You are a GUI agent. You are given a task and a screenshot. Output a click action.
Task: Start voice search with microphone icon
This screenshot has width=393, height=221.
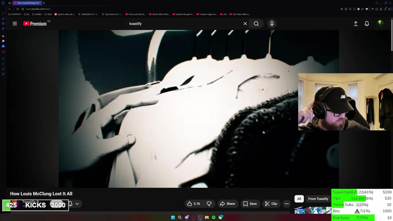point(272,24)
